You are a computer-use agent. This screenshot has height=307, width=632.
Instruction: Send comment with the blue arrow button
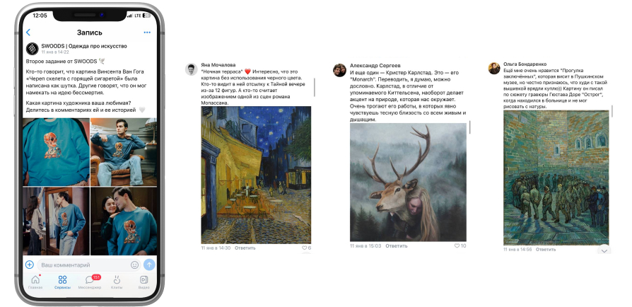(x=149, y=265)
